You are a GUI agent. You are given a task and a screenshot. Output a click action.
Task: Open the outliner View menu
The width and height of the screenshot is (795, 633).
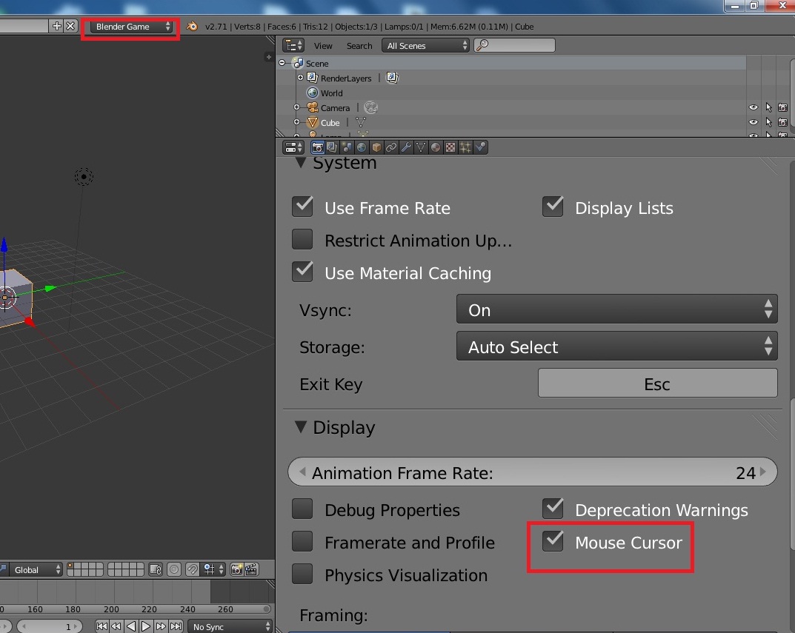pos(323,46)
